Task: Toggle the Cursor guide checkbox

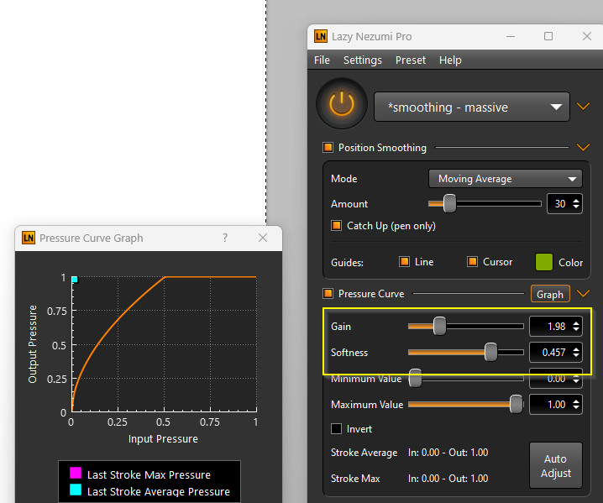Action: click(472, 261)
